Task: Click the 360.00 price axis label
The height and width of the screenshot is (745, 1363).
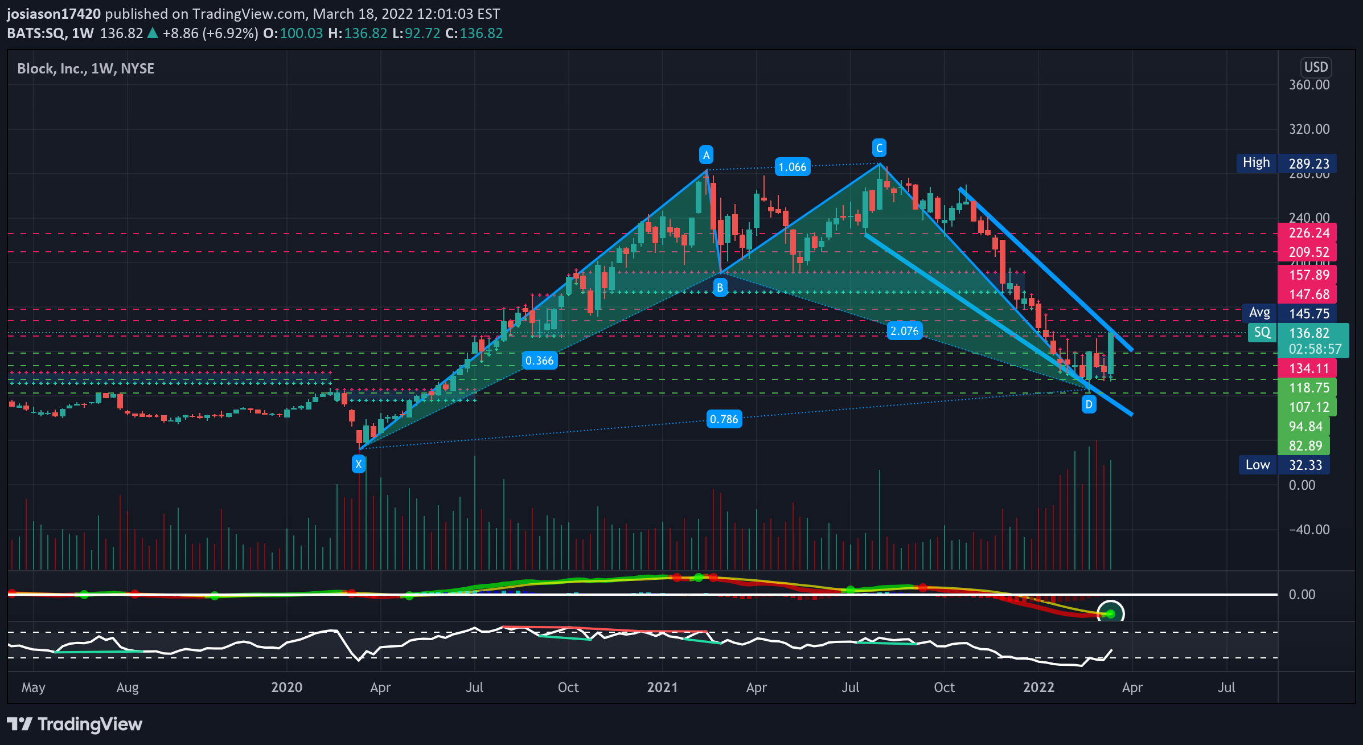Action: point(1309,85)
